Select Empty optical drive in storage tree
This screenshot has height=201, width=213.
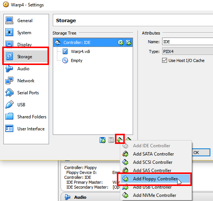pyautogui.click(x=77, y=60)
